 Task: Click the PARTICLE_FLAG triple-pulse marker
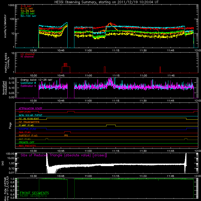66,136
